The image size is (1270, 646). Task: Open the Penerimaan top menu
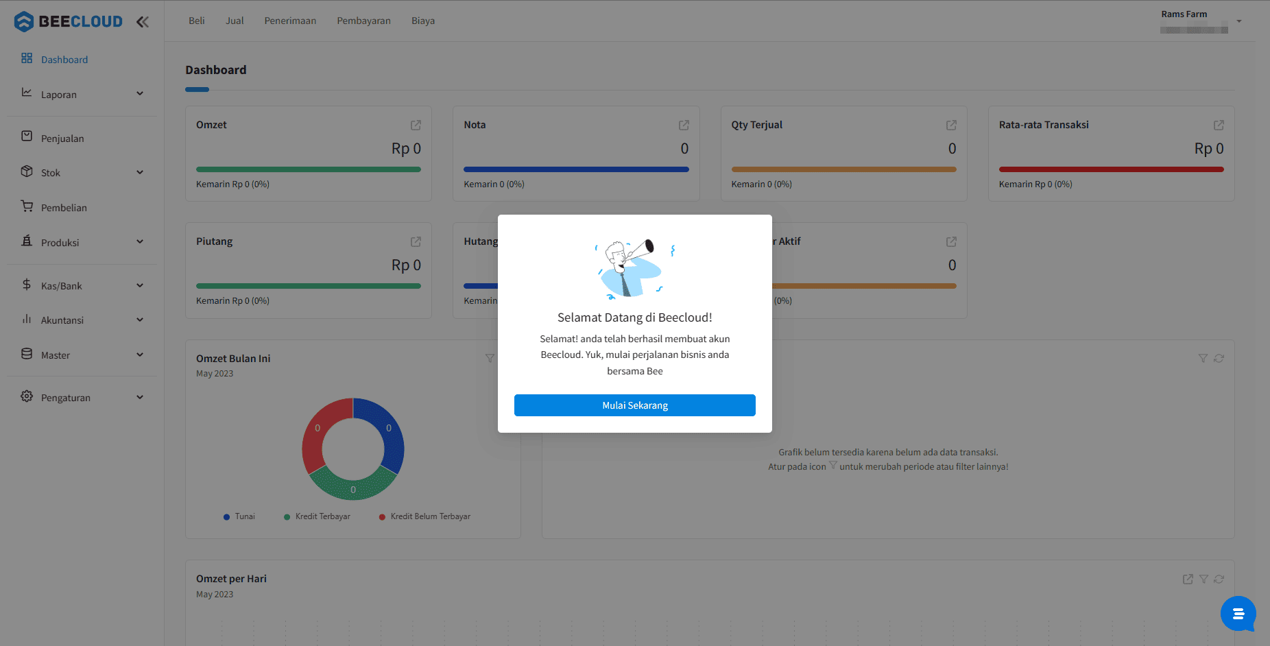290,21
